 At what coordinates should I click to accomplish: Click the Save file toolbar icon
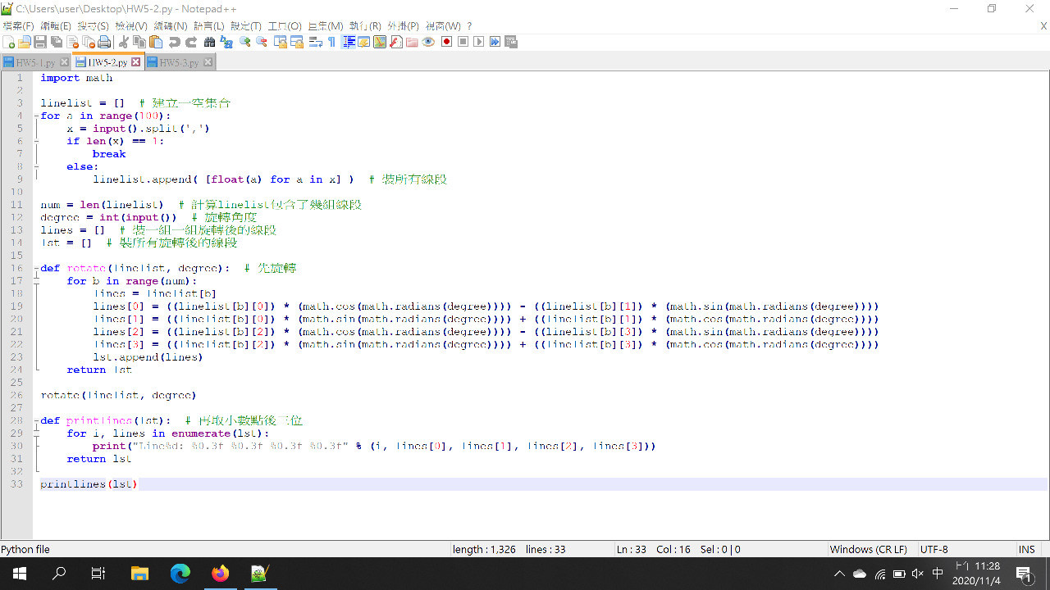click(x=40, y=42)
